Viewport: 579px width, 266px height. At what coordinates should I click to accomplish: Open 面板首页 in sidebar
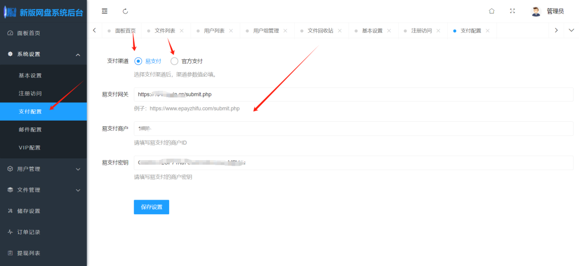(x=43, y=33)
